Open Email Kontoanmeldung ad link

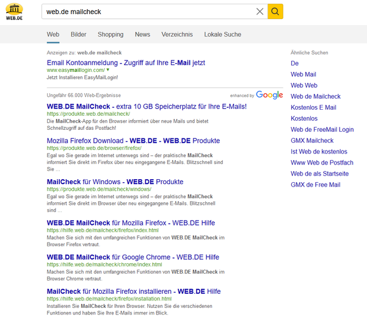(x=126, y=63)
